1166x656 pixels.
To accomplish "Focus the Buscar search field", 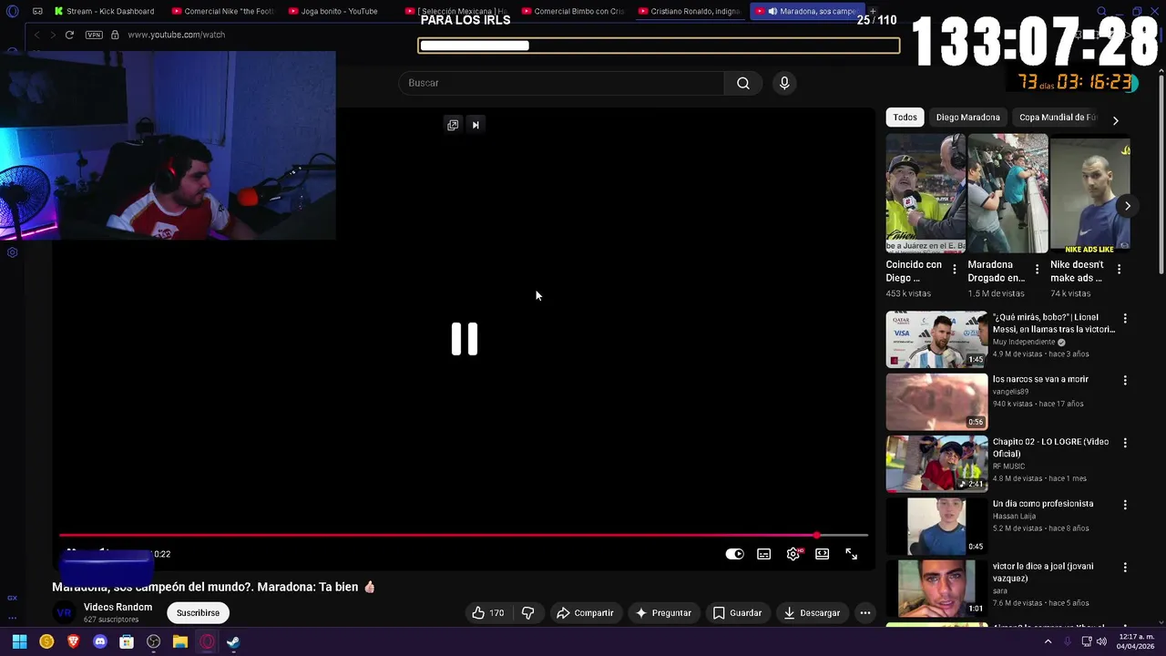I will (561, 83).
